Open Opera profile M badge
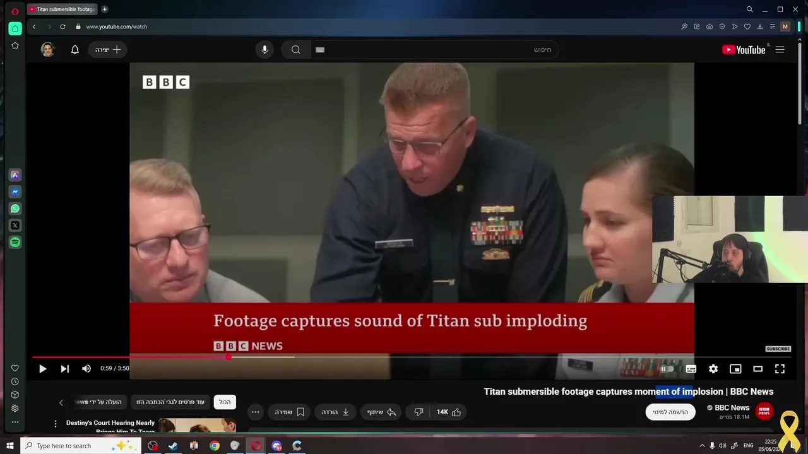This screenshot has height=454, width=808. [x=785, y=26]
